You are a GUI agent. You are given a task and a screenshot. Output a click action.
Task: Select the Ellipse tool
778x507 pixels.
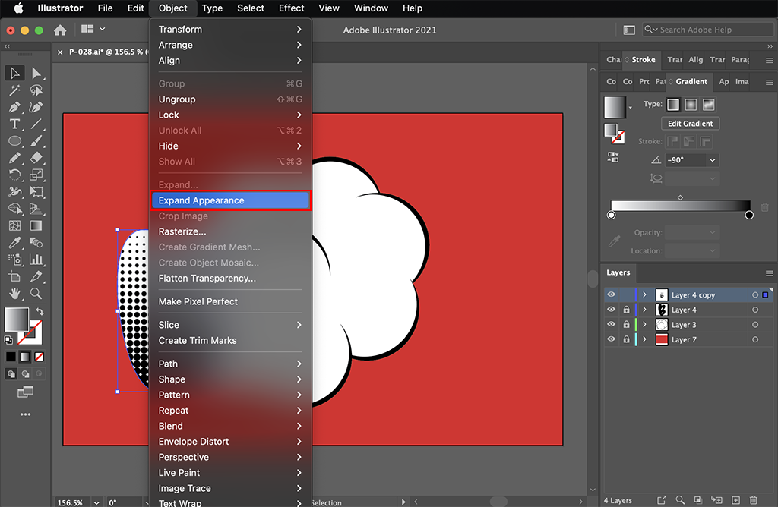14,140
